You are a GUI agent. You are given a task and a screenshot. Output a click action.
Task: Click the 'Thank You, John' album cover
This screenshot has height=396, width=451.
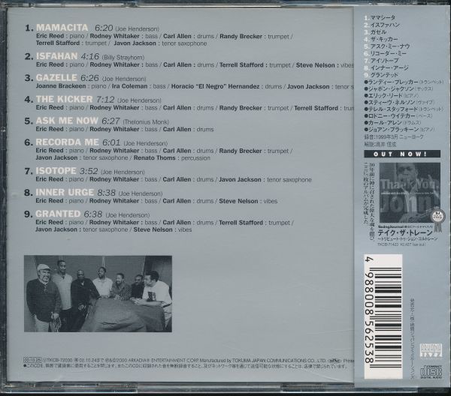(410, 193)
